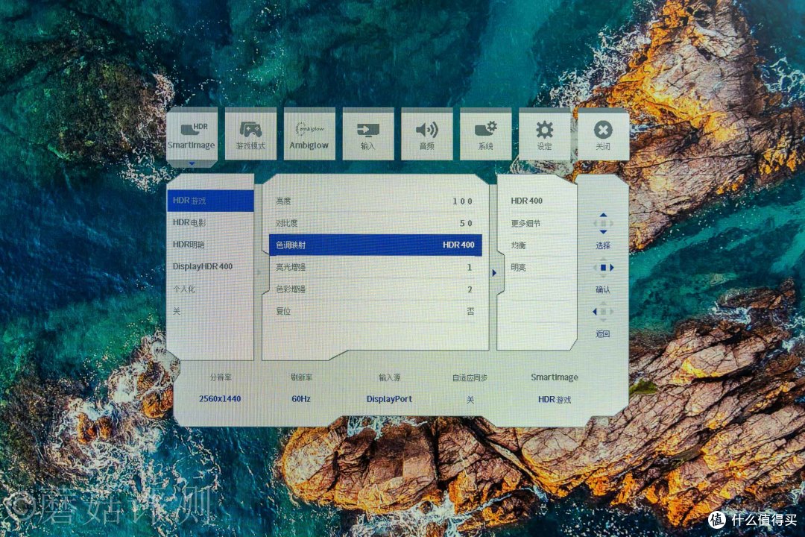Viewport: 805px width, 537px height.
Task: Click the 选择 up/down arrows icon
Action: pos(603,224)
